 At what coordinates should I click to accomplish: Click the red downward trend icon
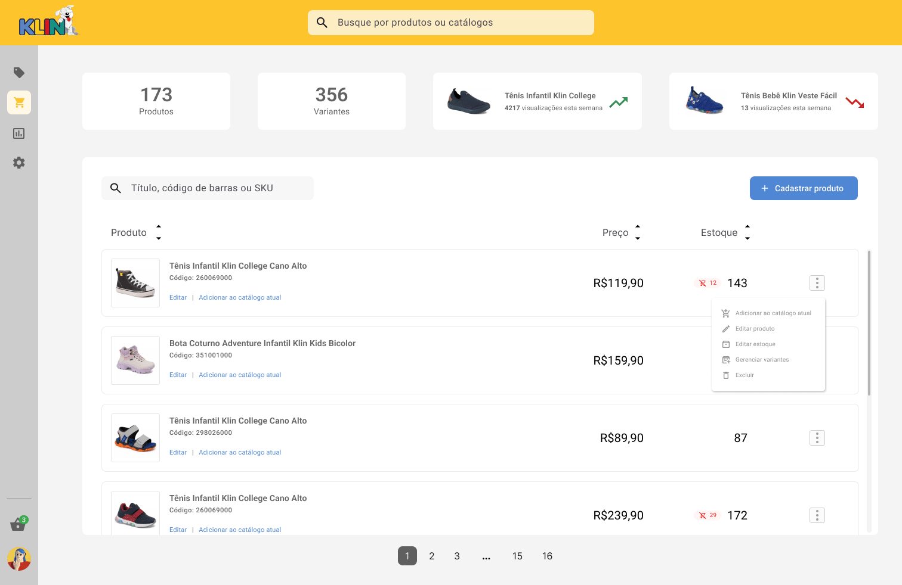855,102
